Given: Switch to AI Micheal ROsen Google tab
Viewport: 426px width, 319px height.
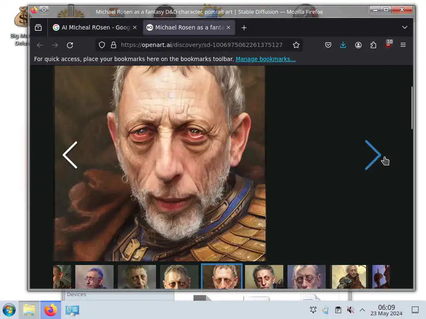Looking at the screenshot, I should [94, 27].
